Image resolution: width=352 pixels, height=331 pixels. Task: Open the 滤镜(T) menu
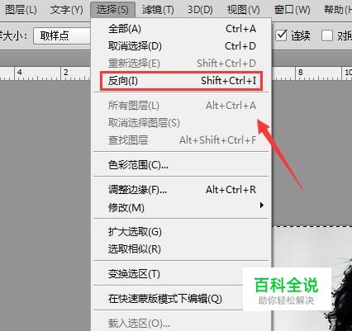pyautogui.click(x=158, y=10)
